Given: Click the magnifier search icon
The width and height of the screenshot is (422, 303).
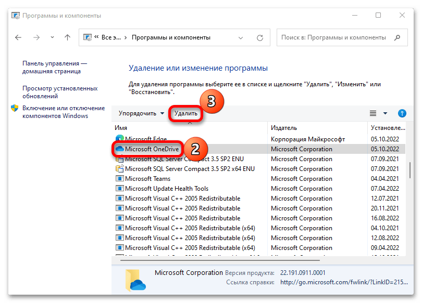Looking at the screenshot, I should [x=397, y=37].
